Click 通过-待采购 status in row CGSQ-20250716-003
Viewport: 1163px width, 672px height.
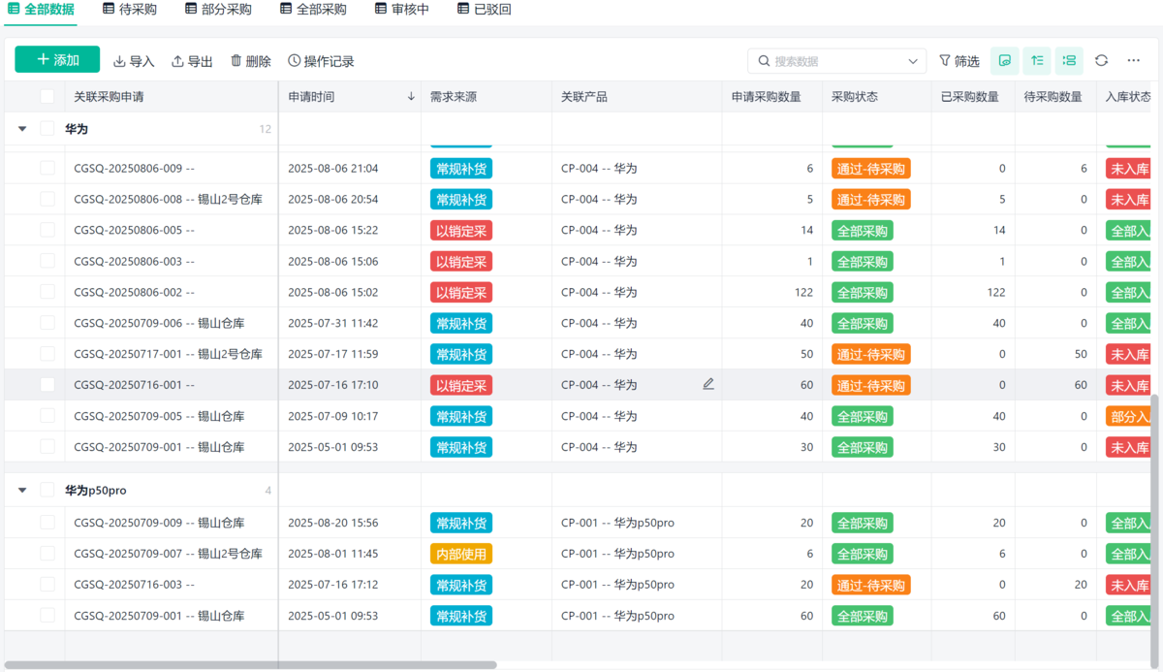pyautogui.click(x=871, y=585)
